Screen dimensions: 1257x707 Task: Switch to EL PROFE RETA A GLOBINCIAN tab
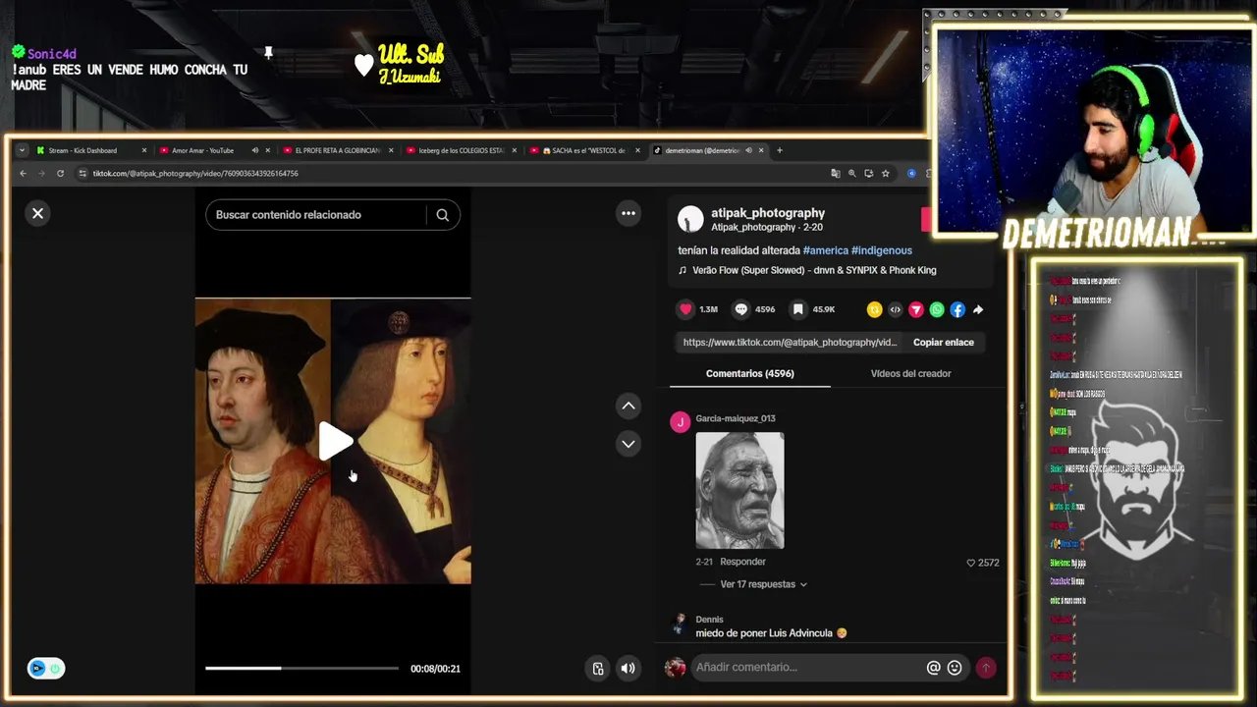point(337,150)
